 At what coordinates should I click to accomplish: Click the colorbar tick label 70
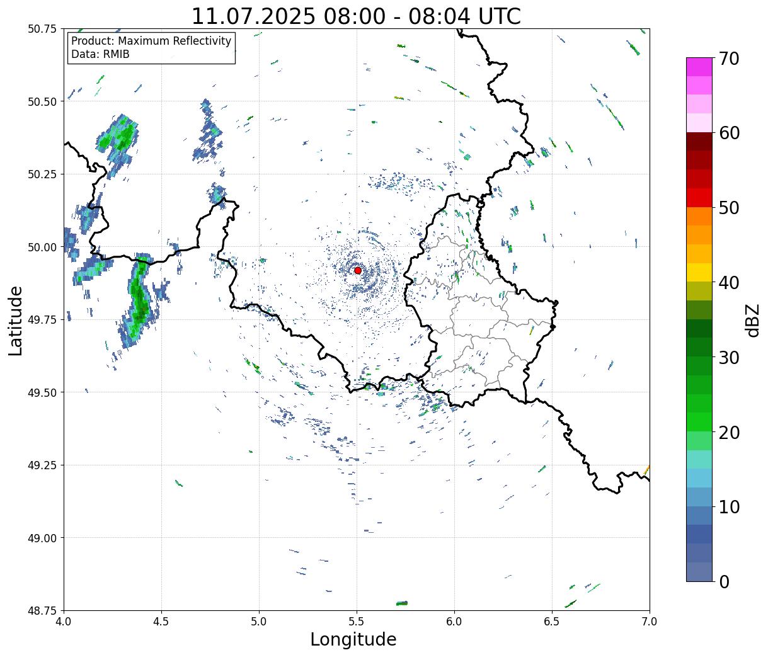(x=729, y=59)
